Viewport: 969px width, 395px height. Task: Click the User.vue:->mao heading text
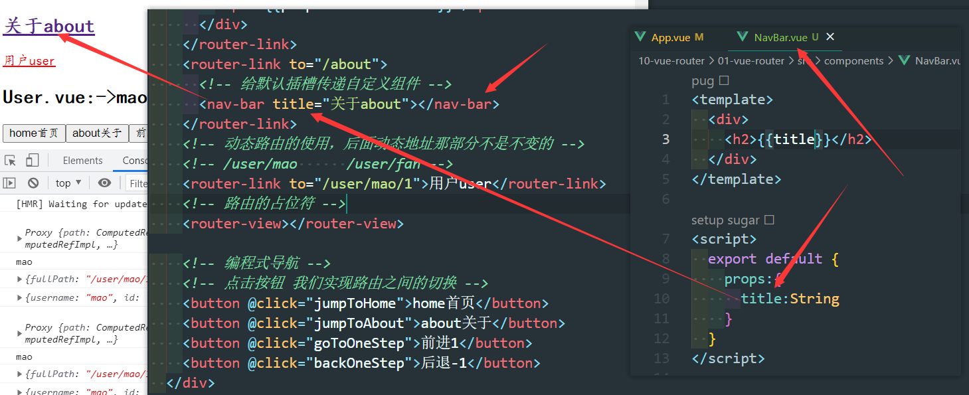tap(74, 98)
